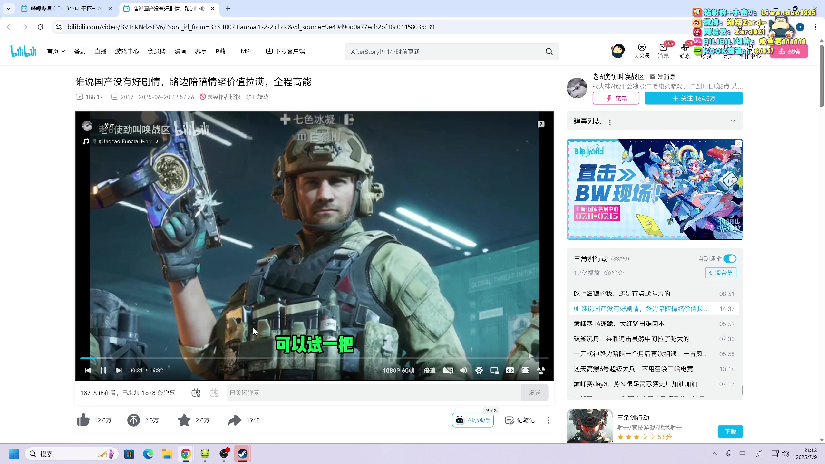The image size is (825, 464).
Task: Open 倍速 playback speed menu
Action: click(429, 371)
